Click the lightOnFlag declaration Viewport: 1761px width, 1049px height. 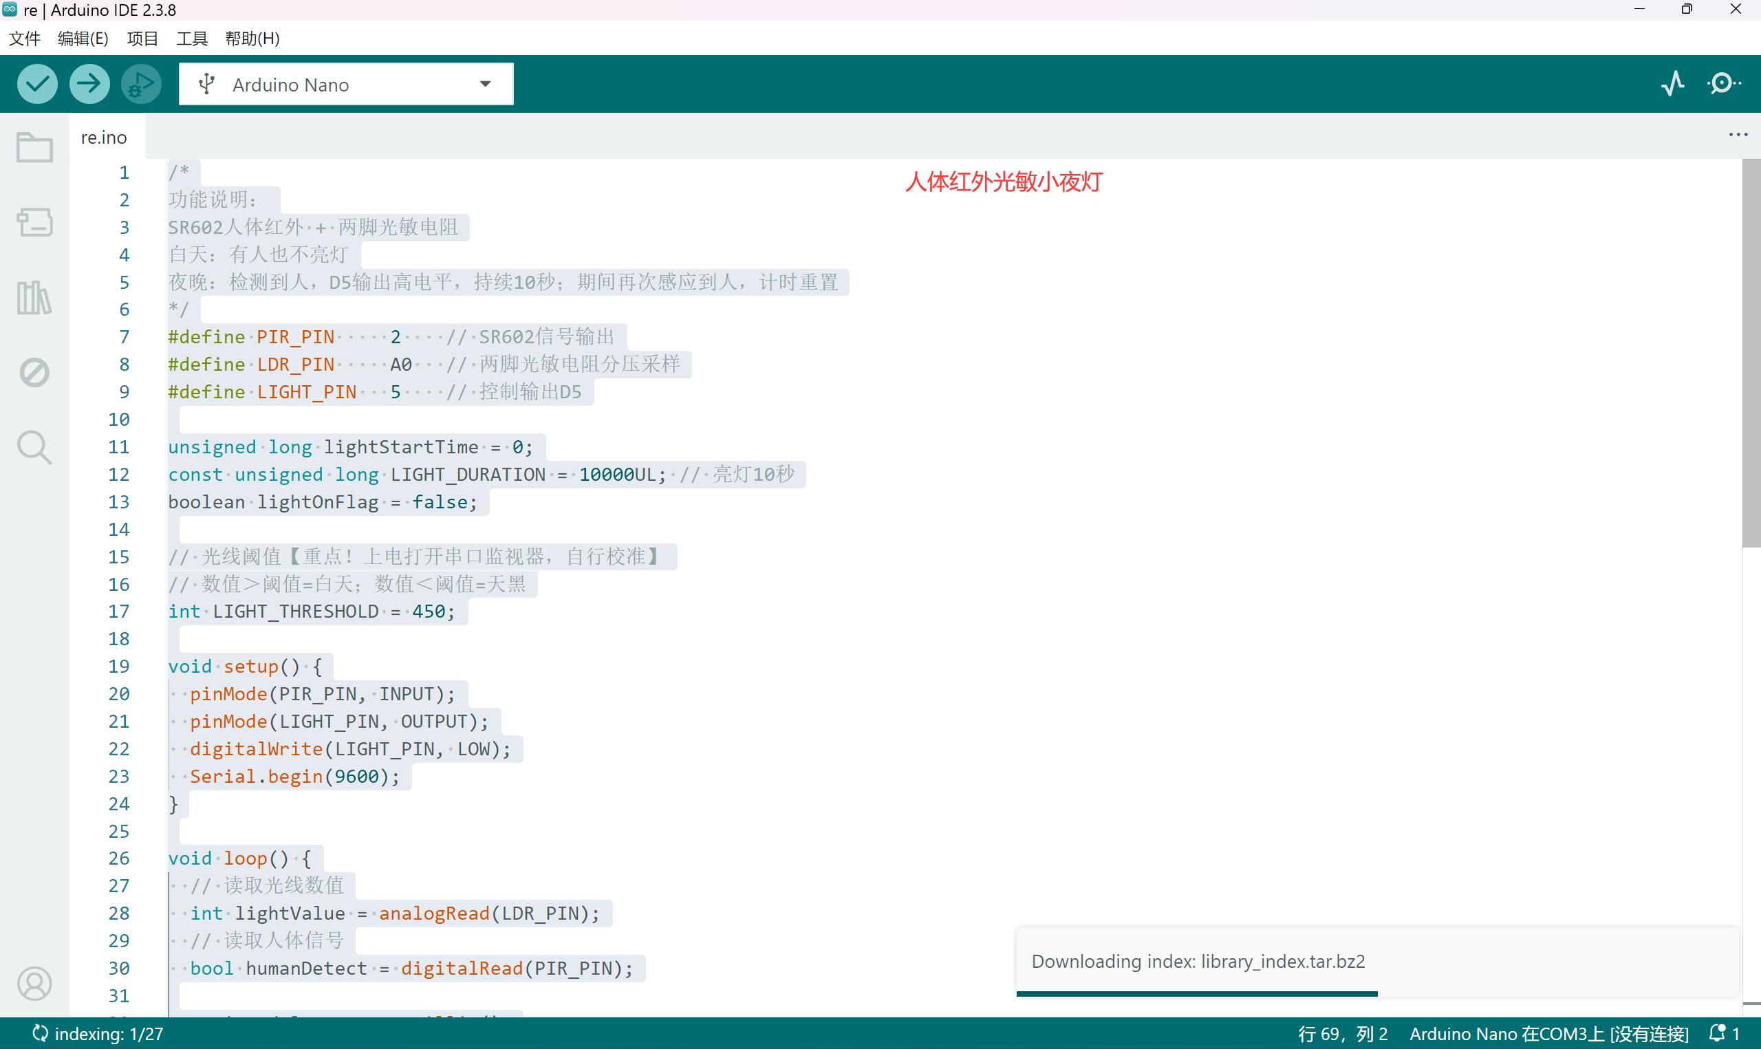pos(323,503)
